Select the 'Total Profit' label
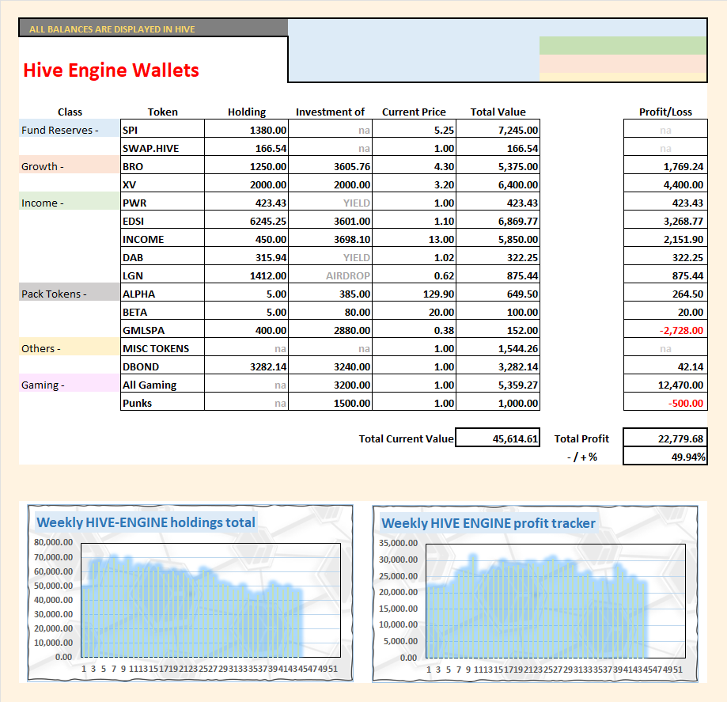Viewport: 727px width, 702px height. (581, 438)
